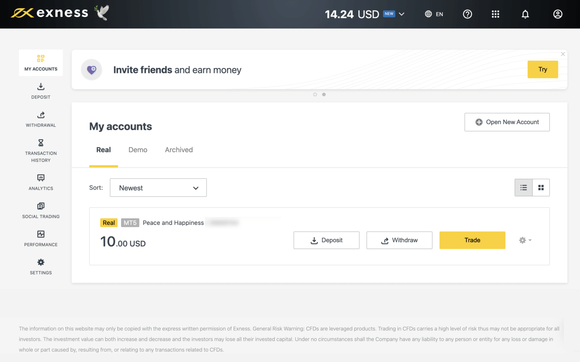Open the Withdrawal section in sidebar
Viewport: 580px width, 362px height.
pyautogui.click(x=41, y=119)
